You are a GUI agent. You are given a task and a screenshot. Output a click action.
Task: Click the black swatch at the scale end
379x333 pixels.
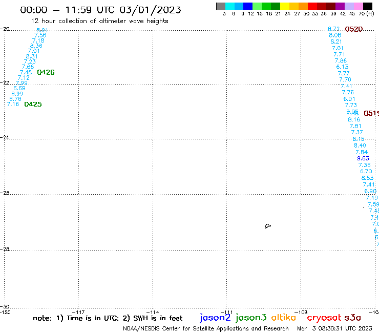click(368, 6)
